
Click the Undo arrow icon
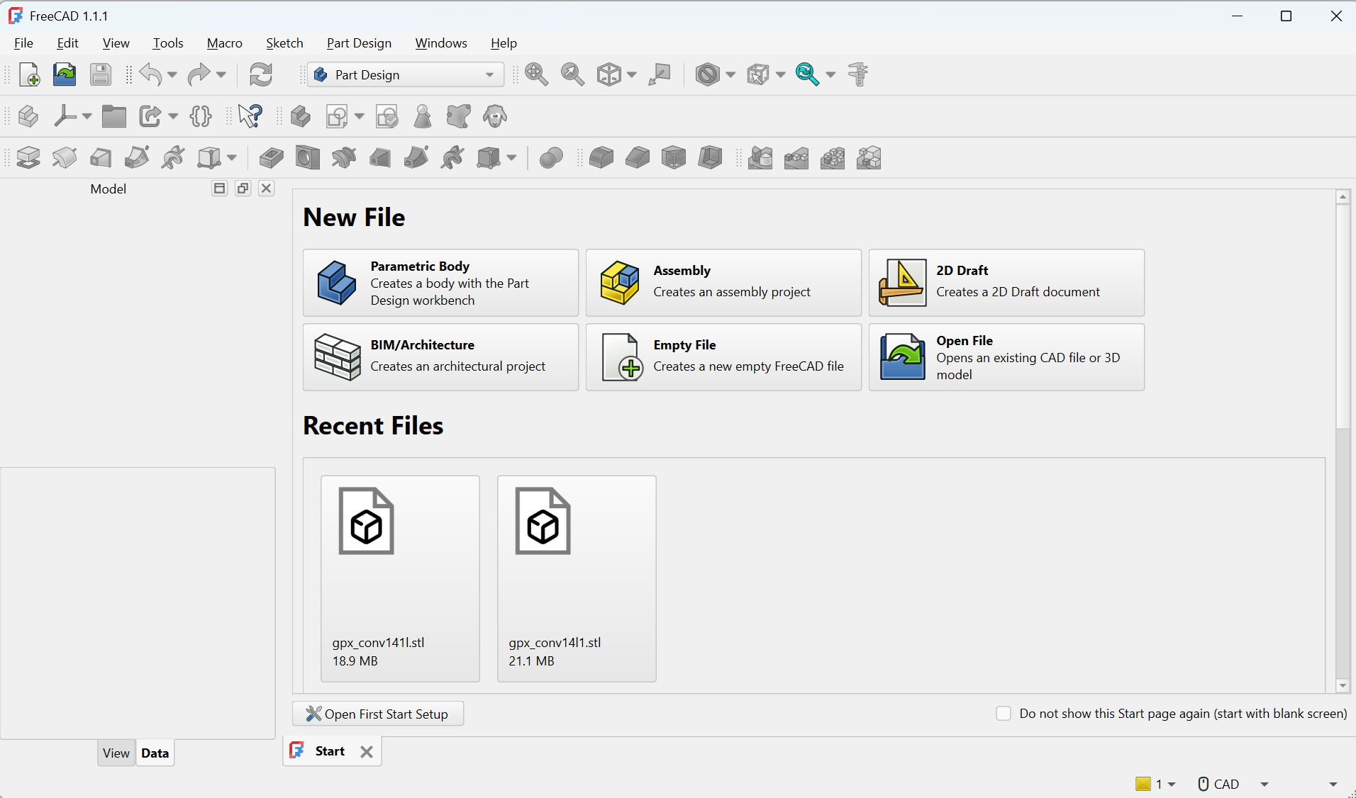pyautogui.click(x=150, y=74)
